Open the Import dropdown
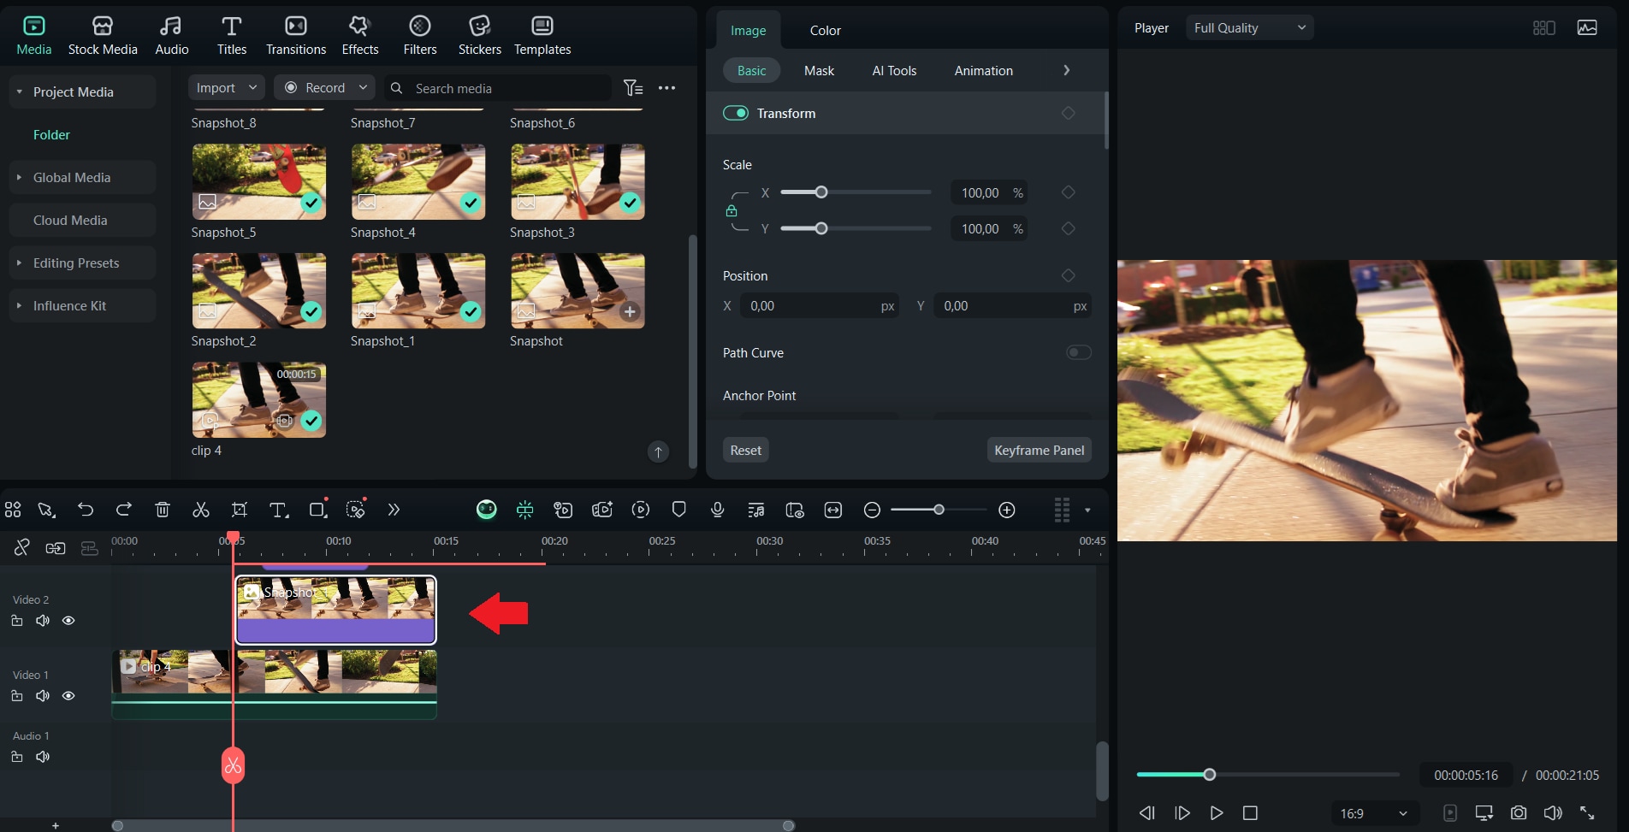Image resolution: width=1629 pixels, height=832 pixels. [227, 87]
